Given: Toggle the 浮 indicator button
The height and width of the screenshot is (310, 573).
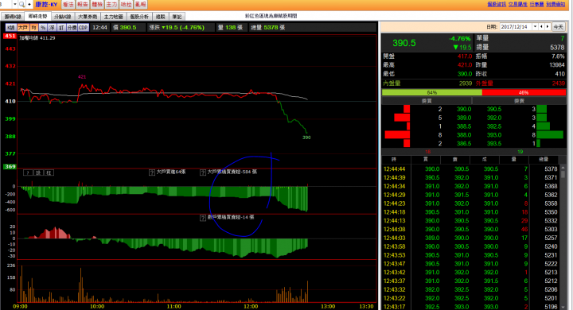Looking at the screenshot, I should click(x=53, y=27).
